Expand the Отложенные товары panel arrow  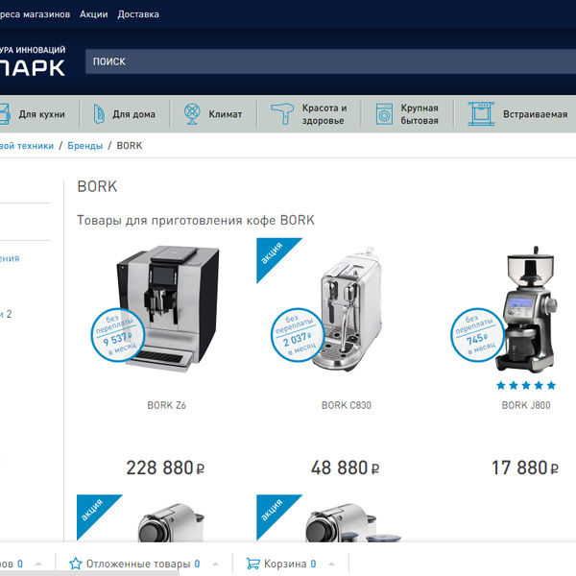click(216, 564)
